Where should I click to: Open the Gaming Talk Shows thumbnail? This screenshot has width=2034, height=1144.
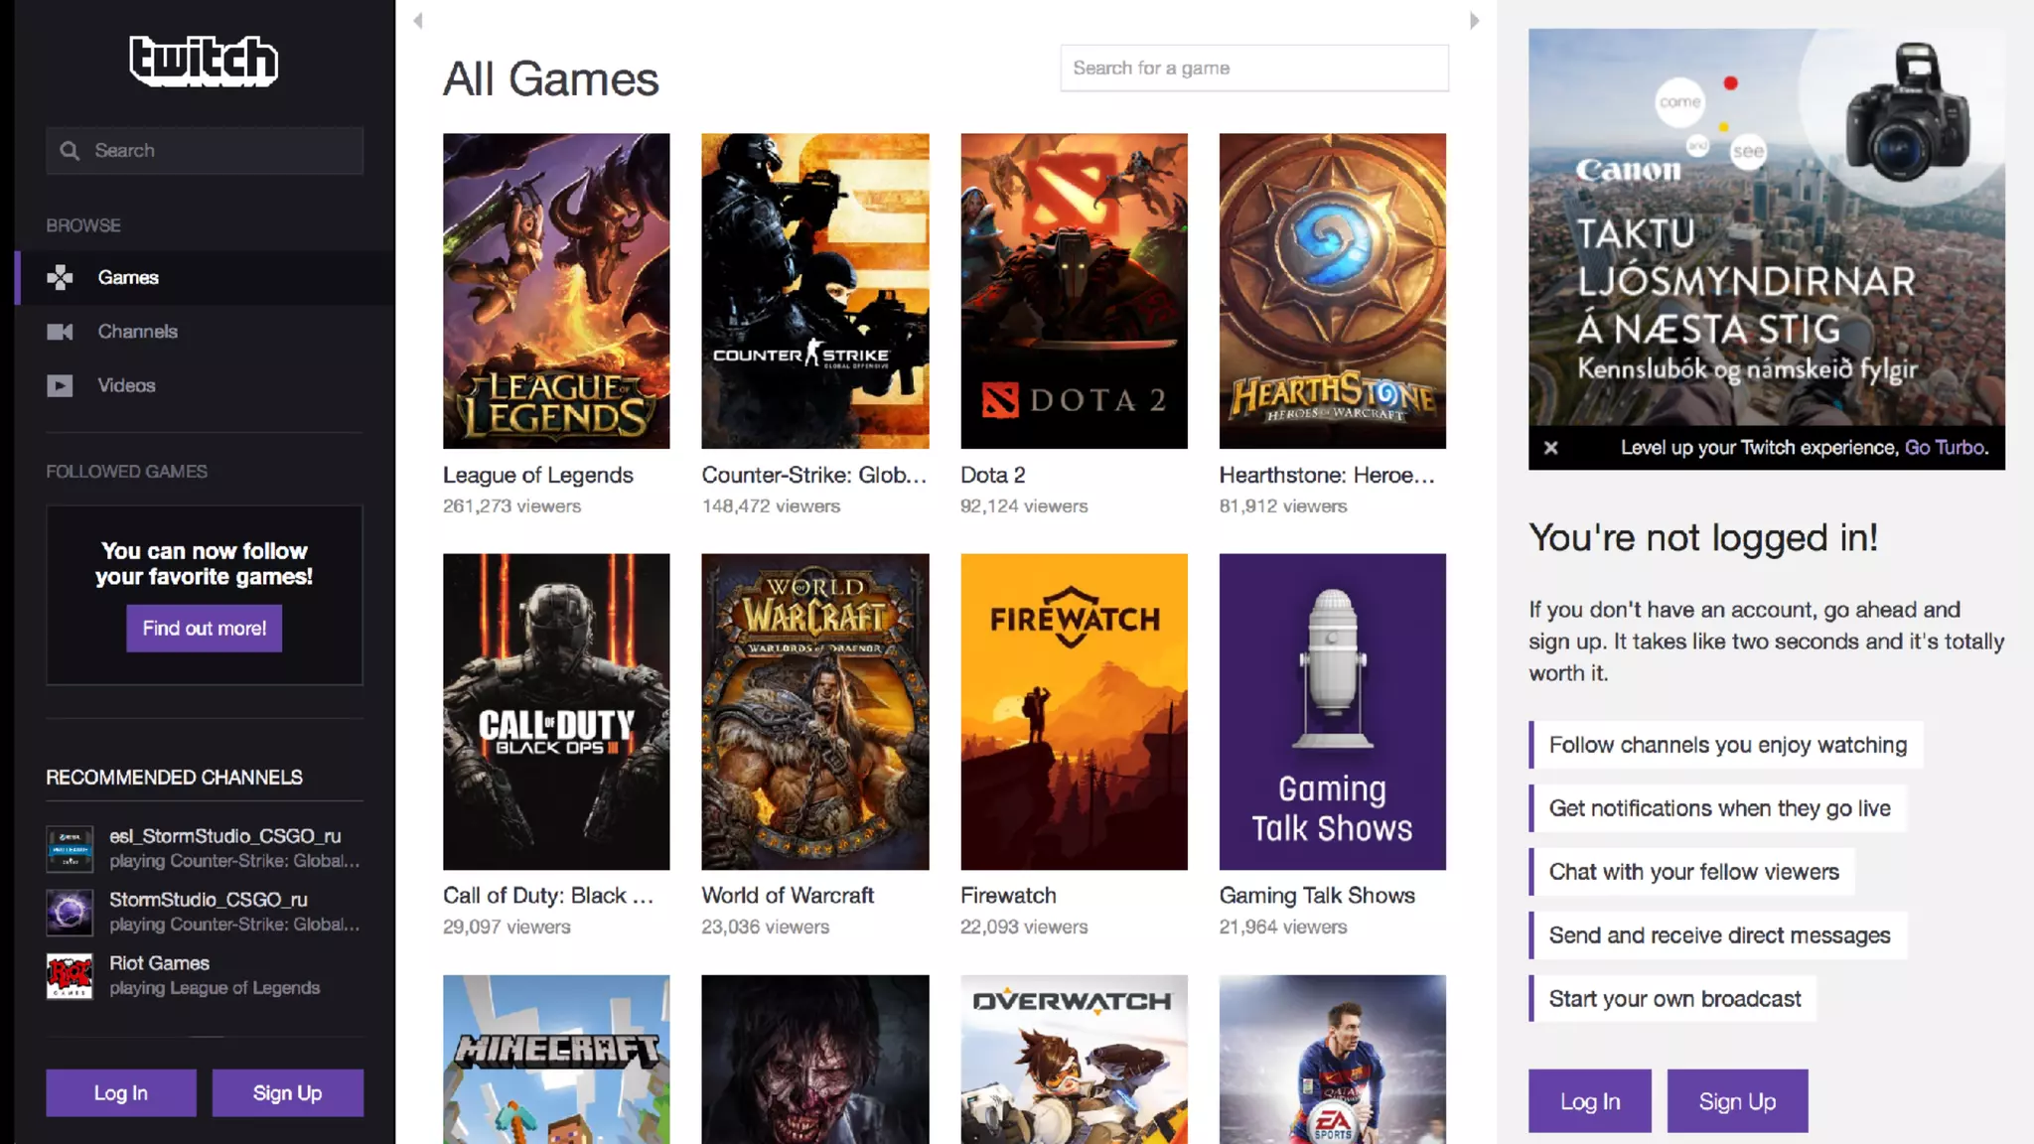pos(1332,711)
